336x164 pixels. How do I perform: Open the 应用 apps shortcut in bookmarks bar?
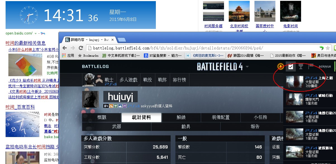pos(68,56)
